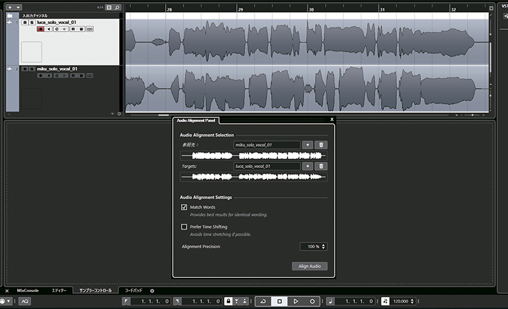This screenshot has width=508, height=309.
Task: Open the track type dropdown arrow beside add track
Action: [x=18, y=7]
